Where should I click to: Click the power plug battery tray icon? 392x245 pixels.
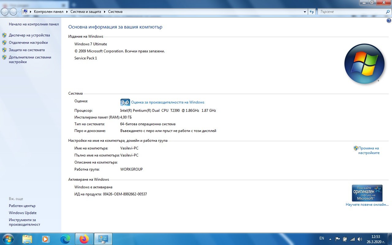(x=345, y=239)
